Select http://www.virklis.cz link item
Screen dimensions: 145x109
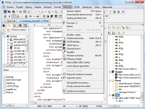[127, 69]
